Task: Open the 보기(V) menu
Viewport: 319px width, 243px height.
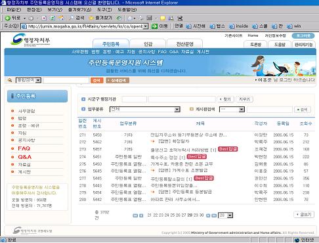Action: click(55, 10)
